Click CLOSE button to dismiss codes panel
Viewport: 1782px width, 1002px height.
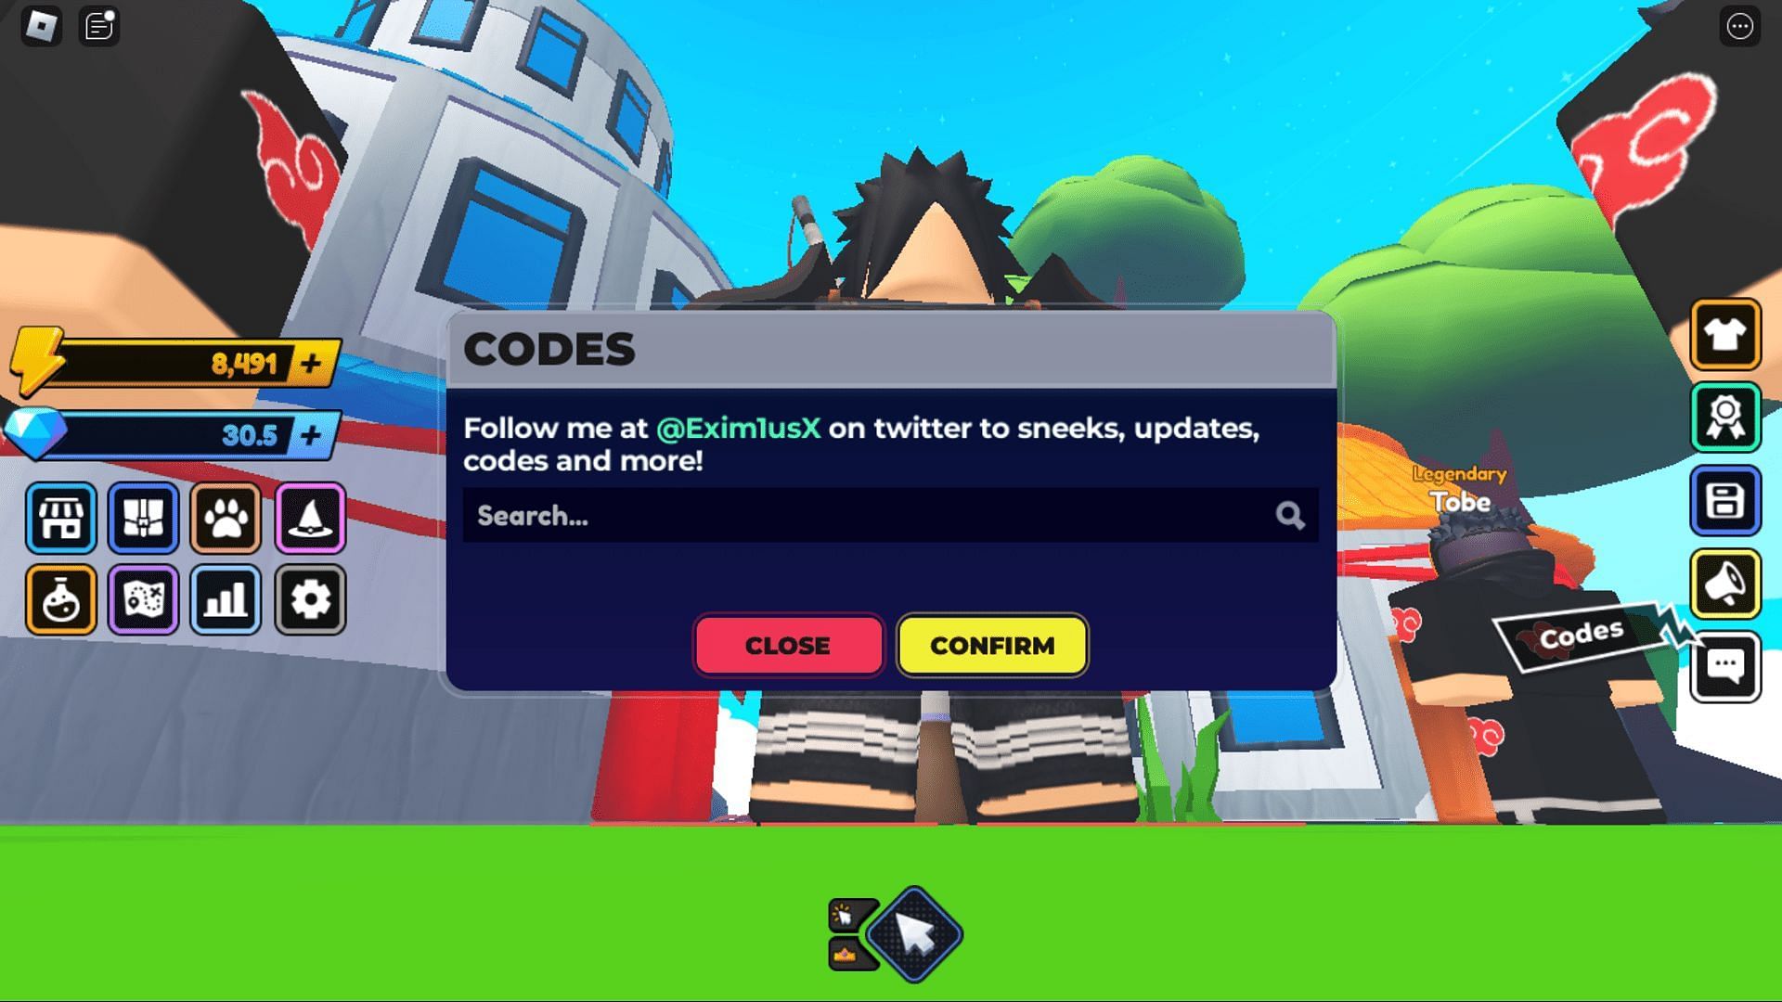pyautogui.click(x=790, y=646)
